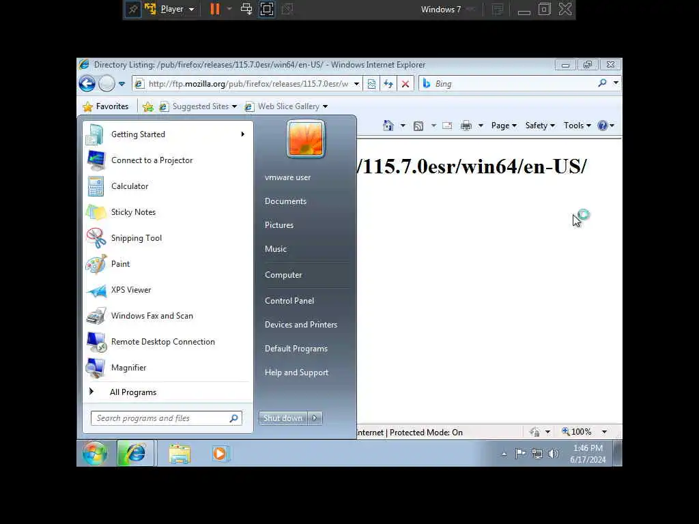Click the Shut down button
The height and width of the screenshot is (524, 699).
click(x=283, y=418)
